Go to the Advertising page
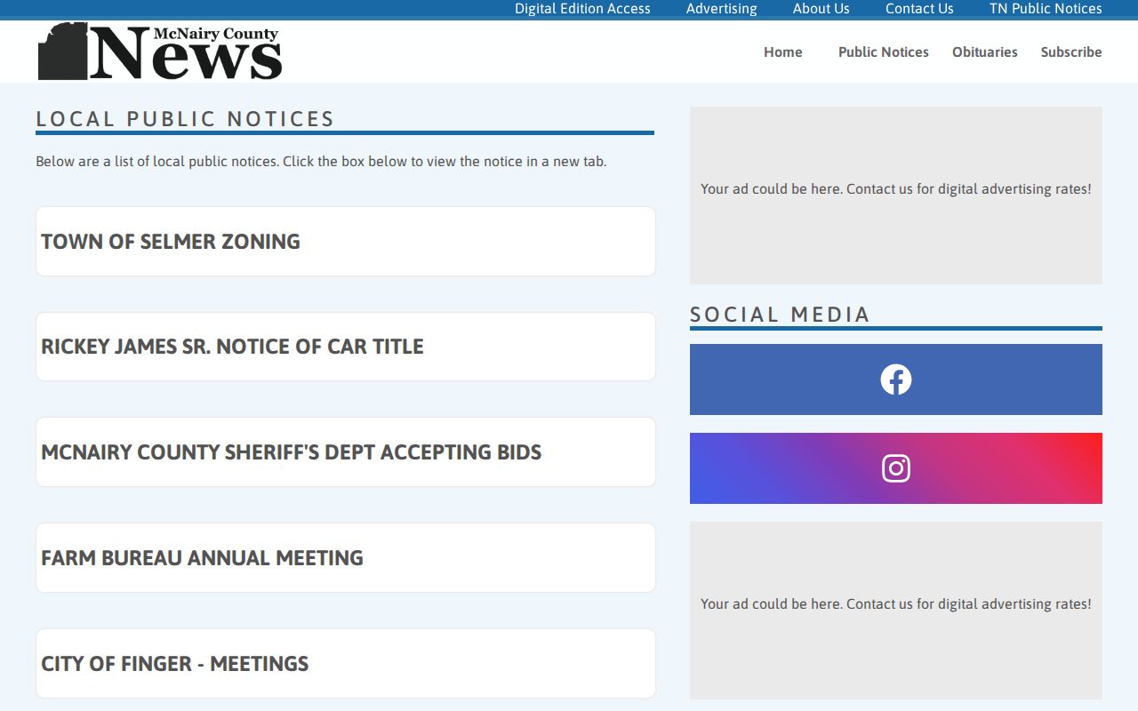 pos(721,9)
